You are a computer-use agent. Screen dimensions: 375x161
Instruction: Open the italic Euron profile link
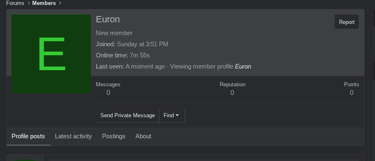point(243,66)
